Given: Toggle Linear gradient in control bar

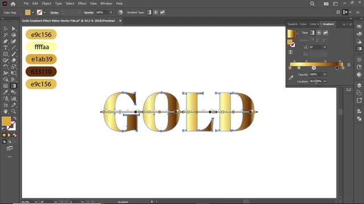Looking at the screenshot, I should pyautogui.click(x=149, y=12).
